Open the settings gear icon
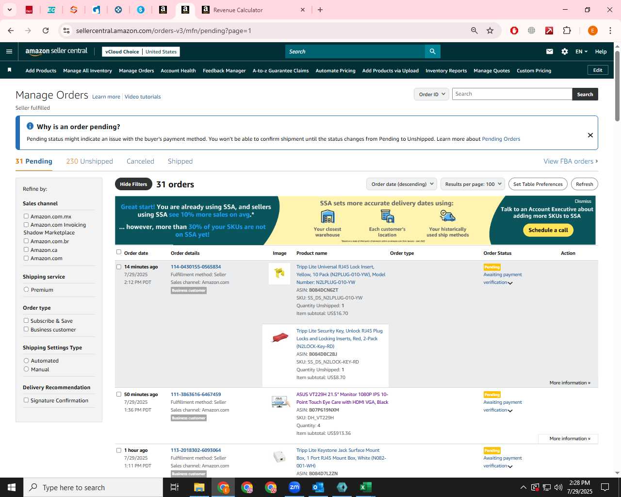This screenshot has width=621, height=497. pyautogui.click(x=565, y=51)
